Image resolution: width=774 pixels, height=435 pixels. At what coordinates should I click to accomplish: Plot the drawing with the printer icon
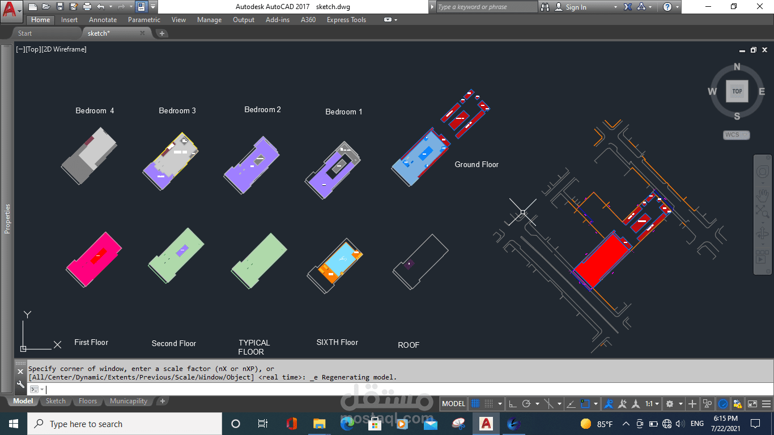(x=87, y=7)
